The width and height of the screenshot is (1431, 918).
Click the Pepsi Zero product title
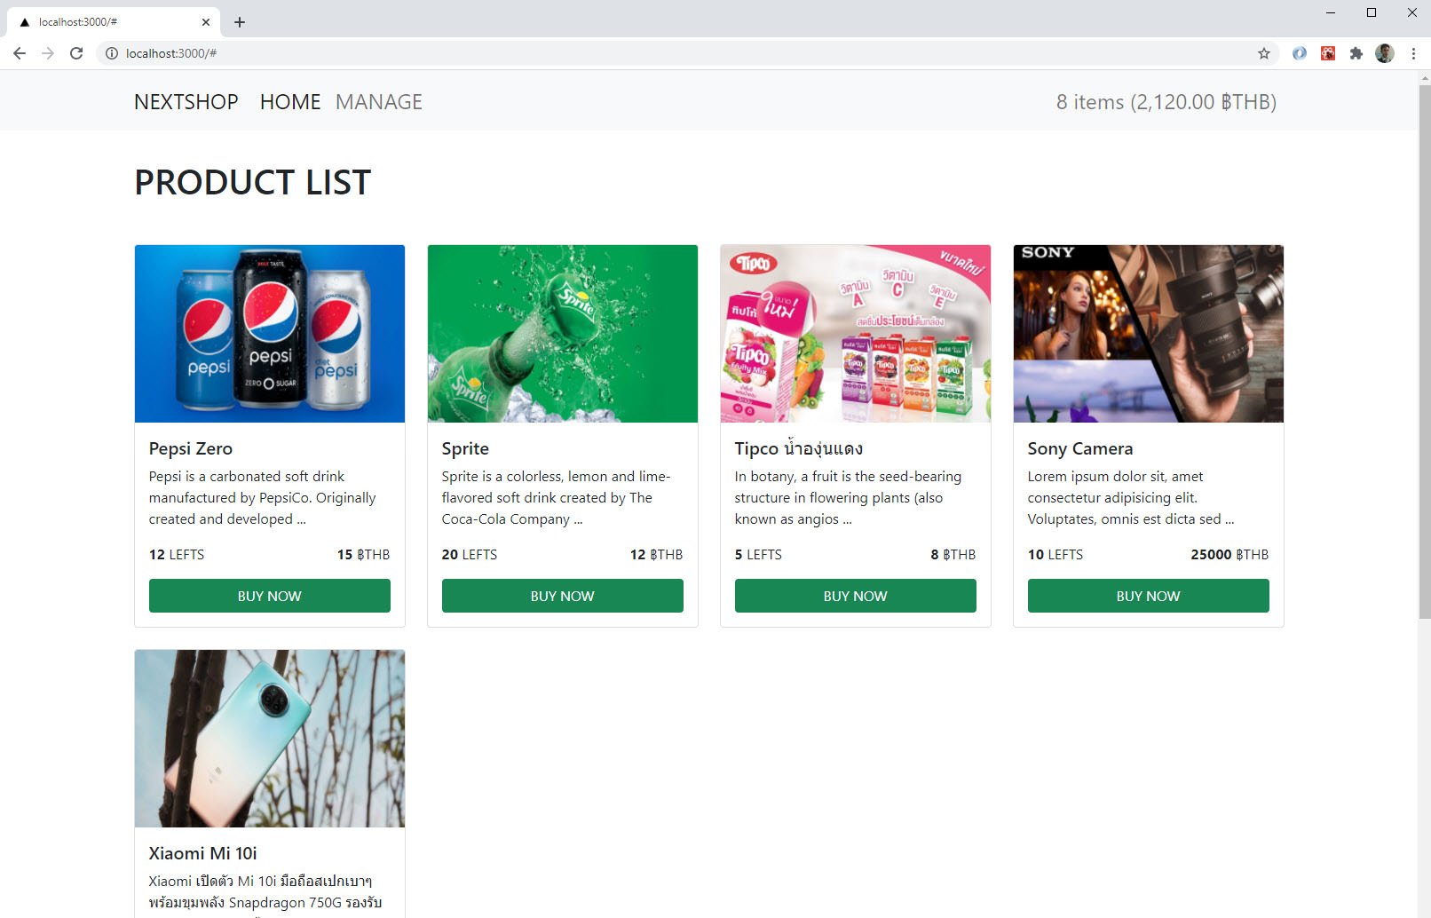191,448
